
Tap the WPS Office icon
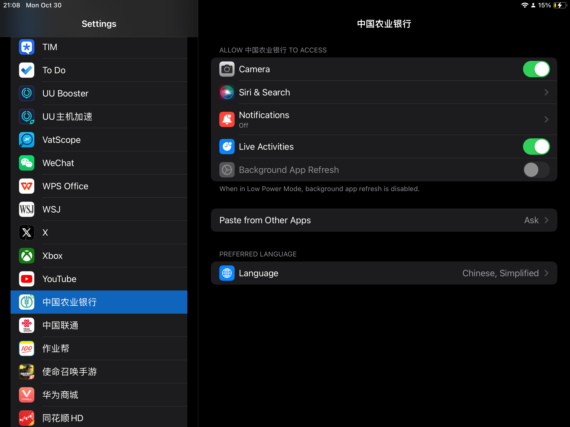pos(27,186)
